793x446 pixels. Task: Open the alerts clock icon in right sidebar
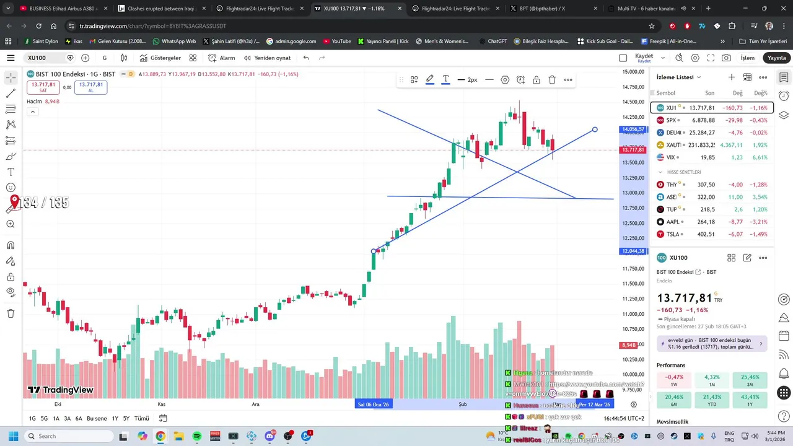(x=784, y=96)
